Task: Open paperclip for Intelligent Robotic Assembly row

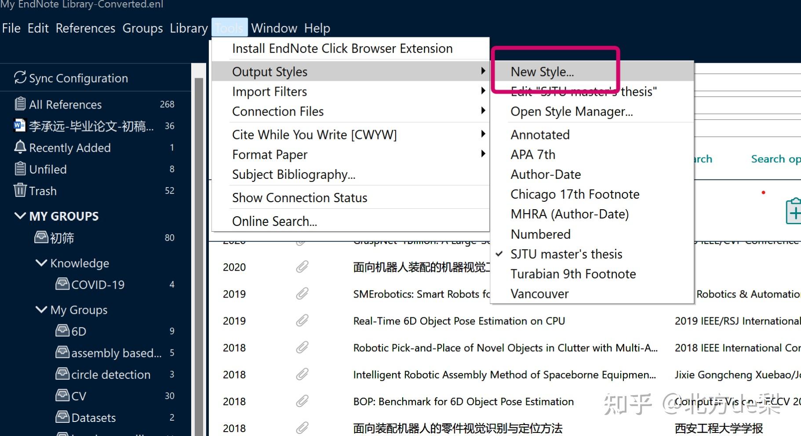Action: pyautogui.click(x=302, y=374)
